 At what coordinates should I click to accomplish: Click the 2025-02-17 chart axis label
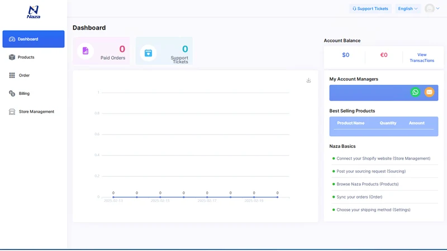point(207,201)
